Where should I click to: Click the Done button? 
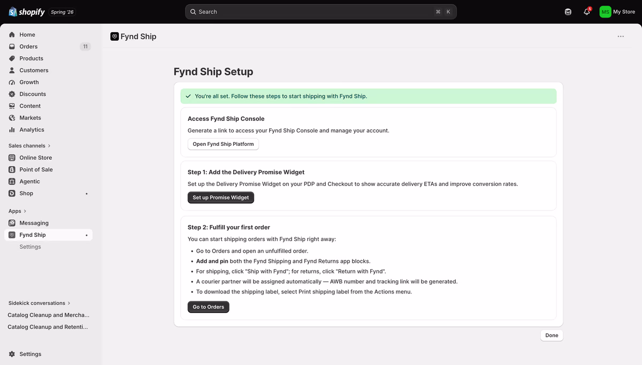[x=552, y=336]
